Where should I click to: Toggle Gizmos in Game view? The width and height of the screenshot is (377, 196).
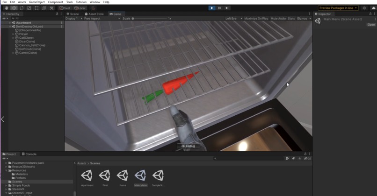click(x=302, y=19)
